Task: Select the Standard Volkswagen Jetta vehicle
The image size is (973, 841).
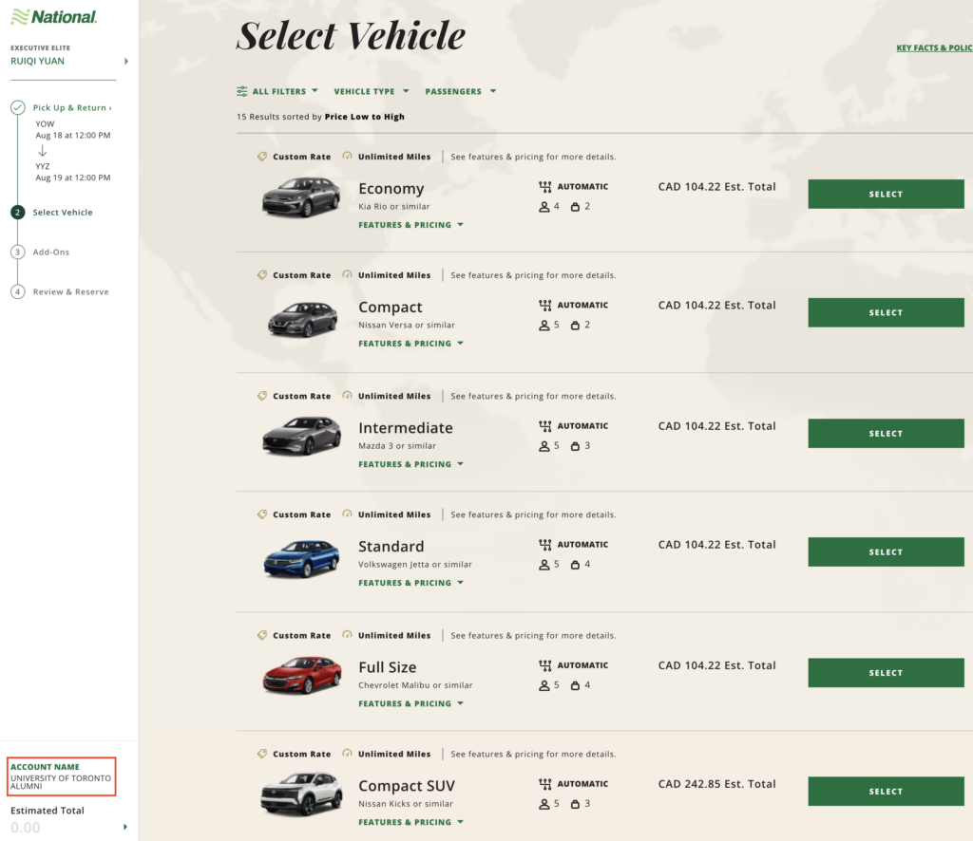Action: pos(886,551)
